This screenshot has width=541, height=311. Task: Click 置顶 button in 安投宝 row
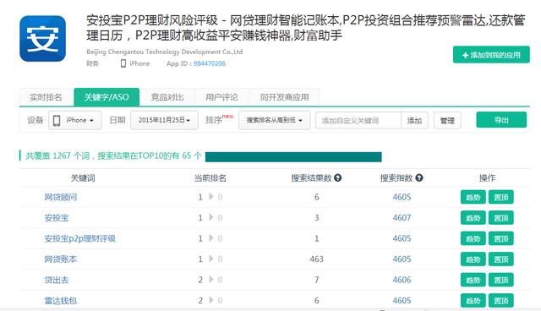click(x=501, y=218)
